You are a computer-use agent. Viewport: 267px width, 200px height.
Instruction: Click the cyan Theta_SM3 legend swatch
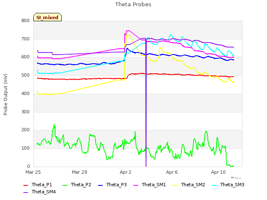pos(214,185)
